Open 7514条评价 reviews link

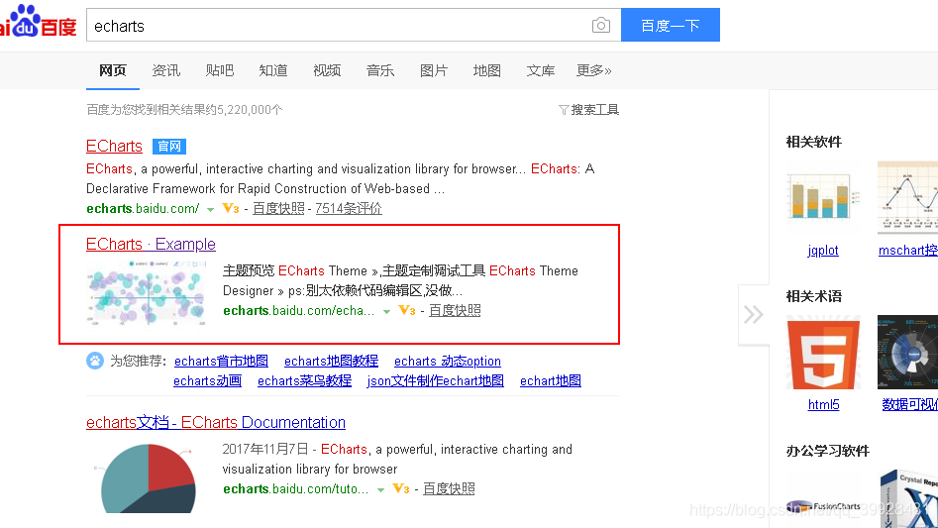(x=349, y=208)
